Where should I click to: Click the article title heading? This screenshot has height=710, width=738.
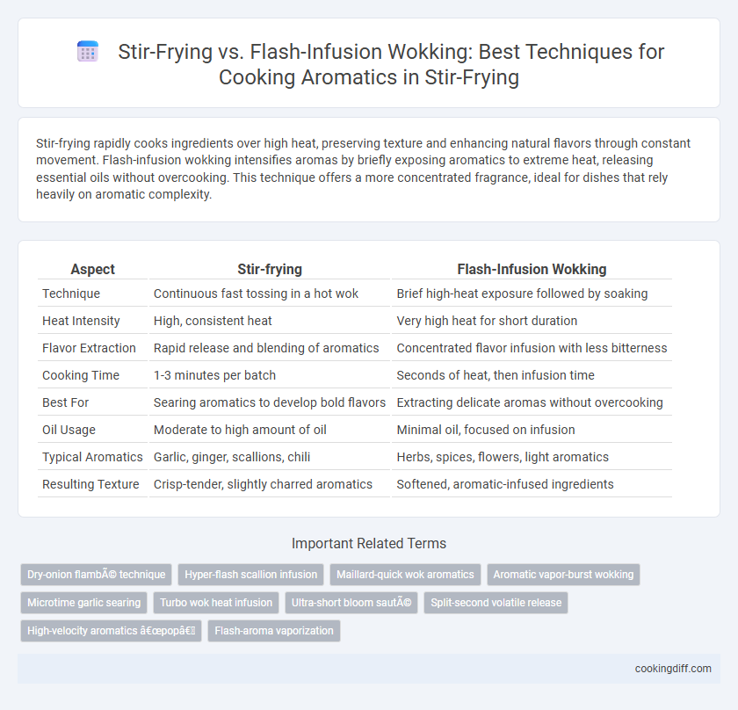pos(391,64)
